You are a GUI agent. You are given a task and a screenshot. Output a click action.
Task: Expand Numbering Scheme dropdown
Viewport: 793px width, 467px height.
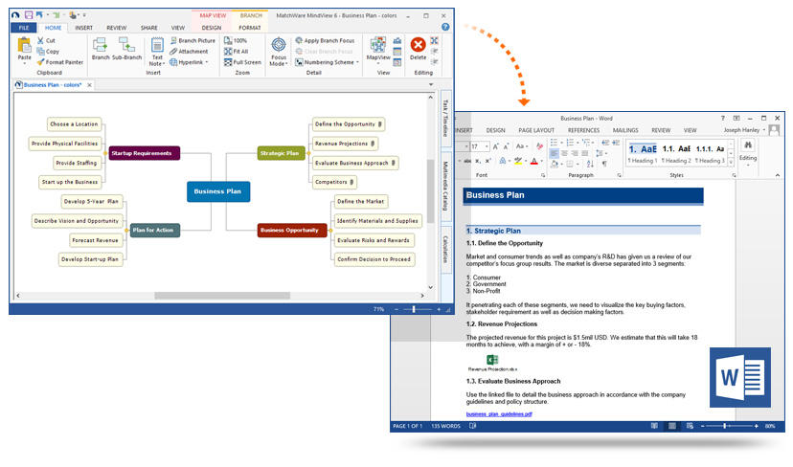coord(357,62)
